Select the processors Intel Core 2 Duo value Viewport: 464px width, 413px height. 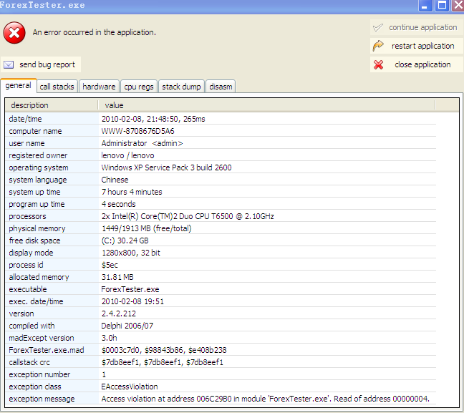[x=188, y=216]
